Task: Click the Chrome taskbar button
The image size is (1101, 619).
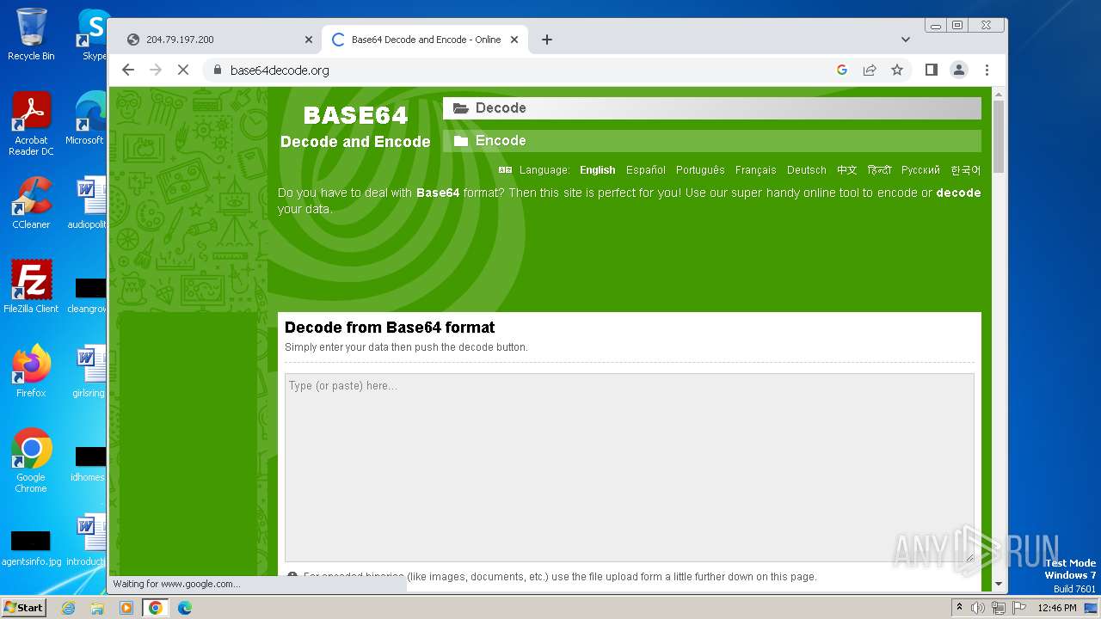Action: point(156,608)
